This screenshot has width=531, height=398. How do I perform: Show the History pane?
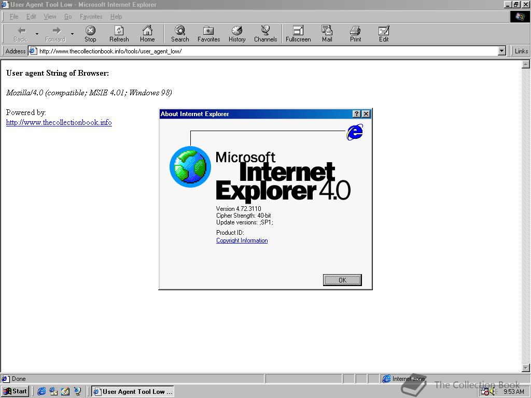237,34
